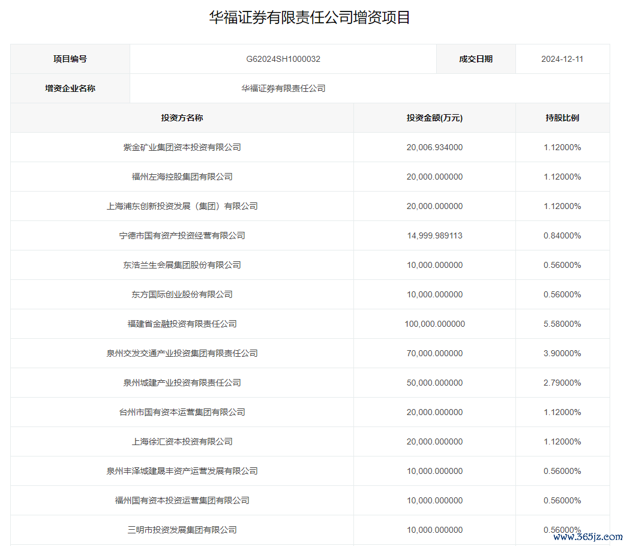Select the share percentage in the 紫金矿业 row
This screenshot has height=546, width=627.
(562, 147)
